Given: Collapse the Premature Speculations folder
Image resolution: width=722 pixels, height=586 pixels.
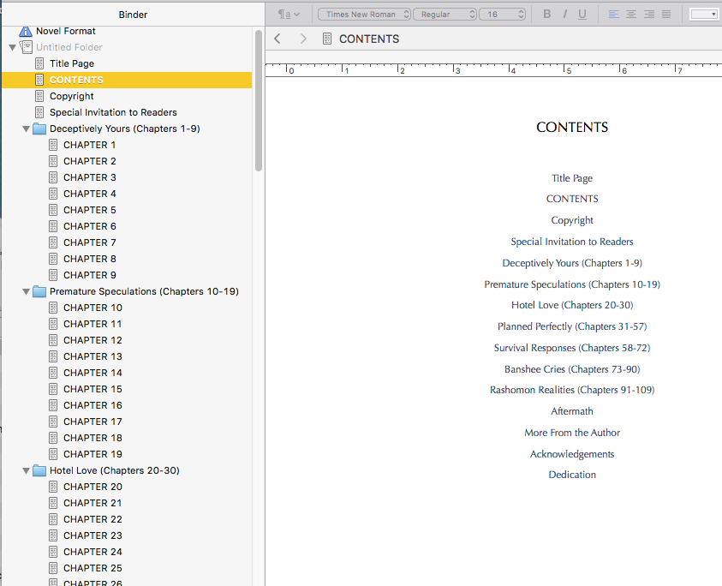Looking at the screenshot, I should 27,291.
